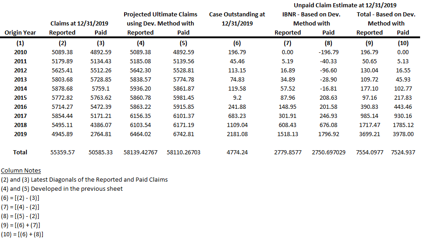This screenshot has width=421, height=239.
Task: Select the origin year 2010 row label
Action: [20, 52]
